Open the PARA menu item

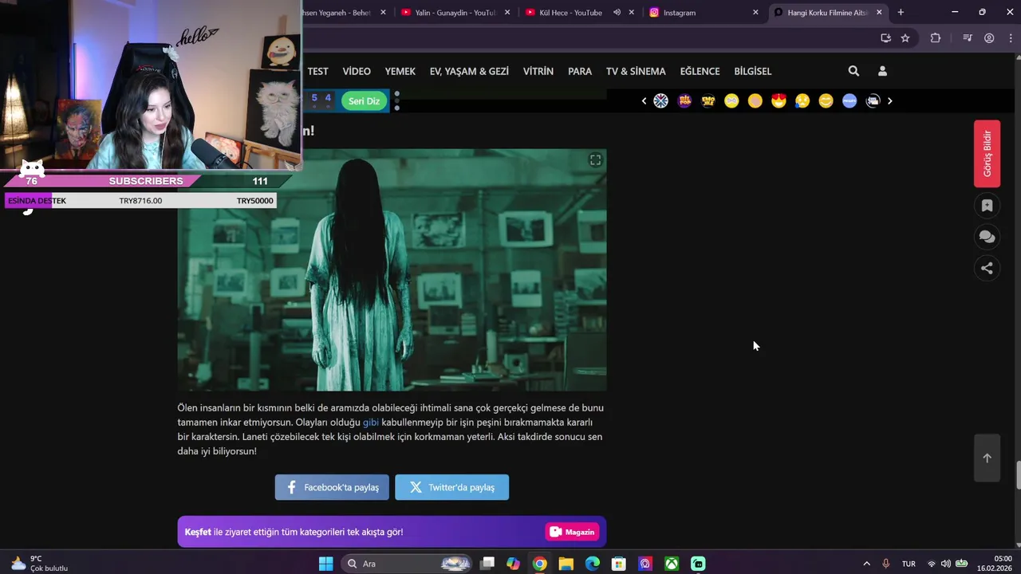tap(580, 71)
